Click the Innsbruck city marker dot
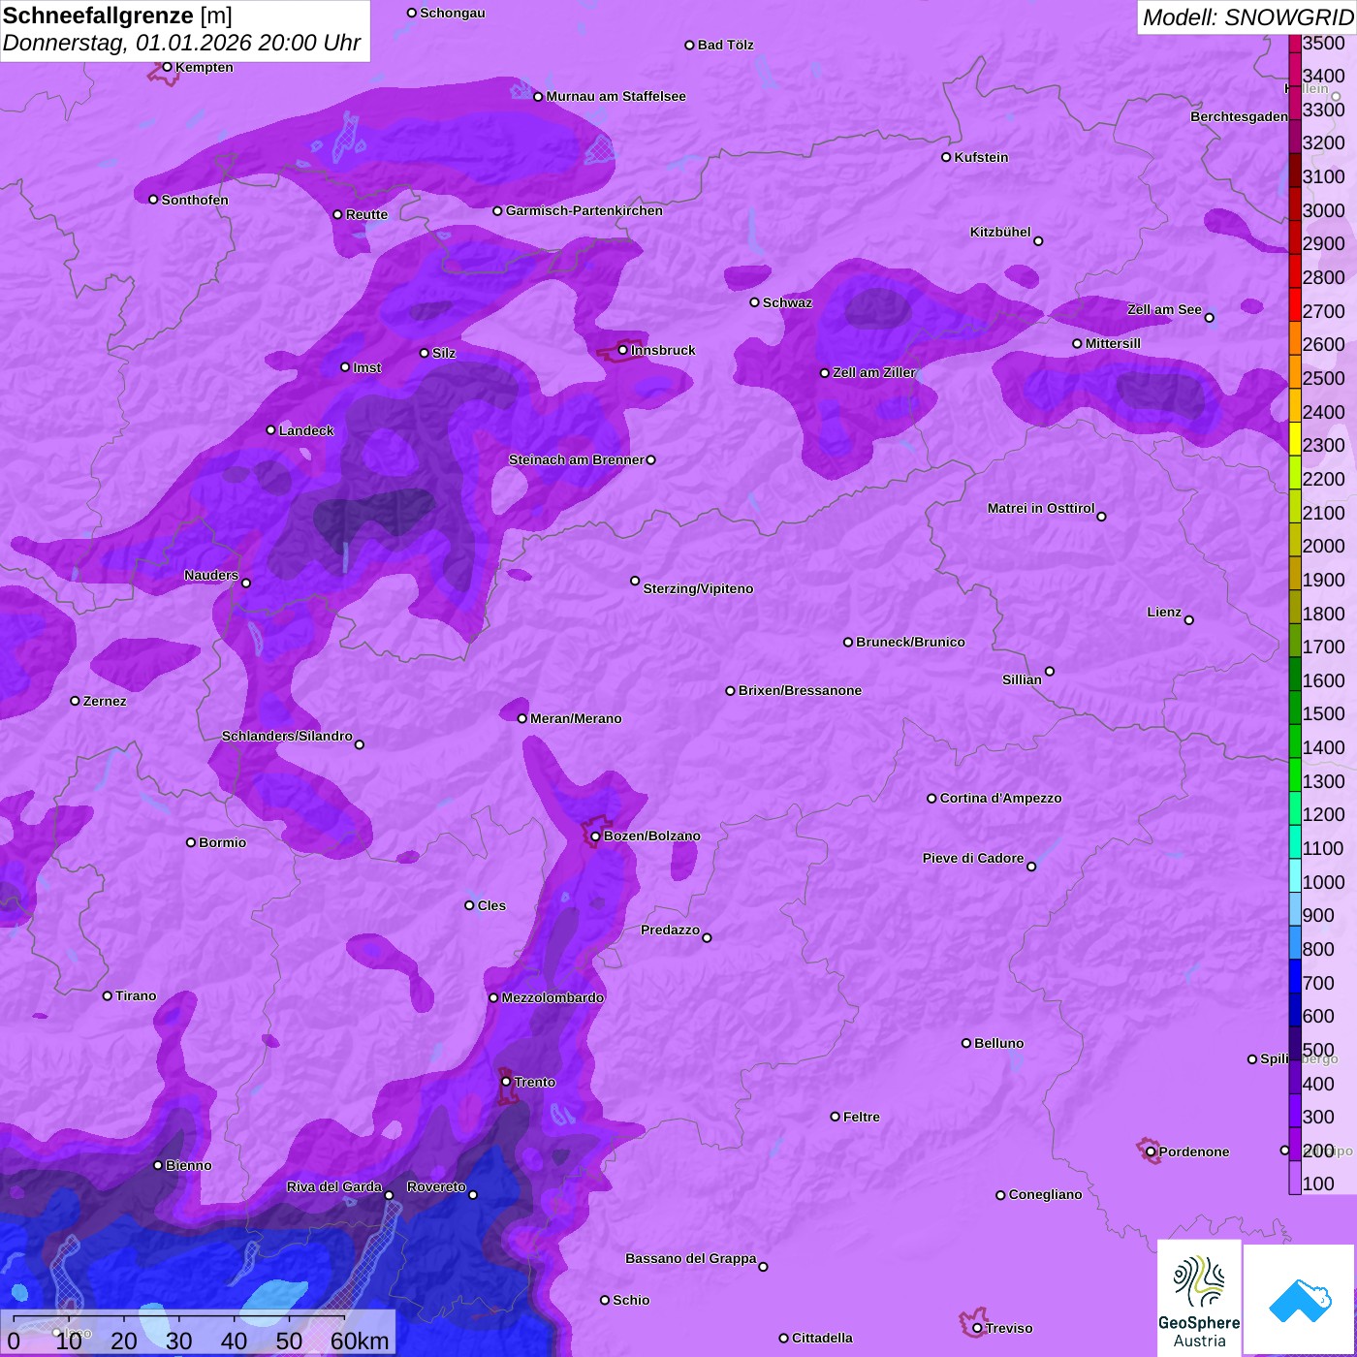Viewport: 1357px width, 1357px height. point(622,350)
